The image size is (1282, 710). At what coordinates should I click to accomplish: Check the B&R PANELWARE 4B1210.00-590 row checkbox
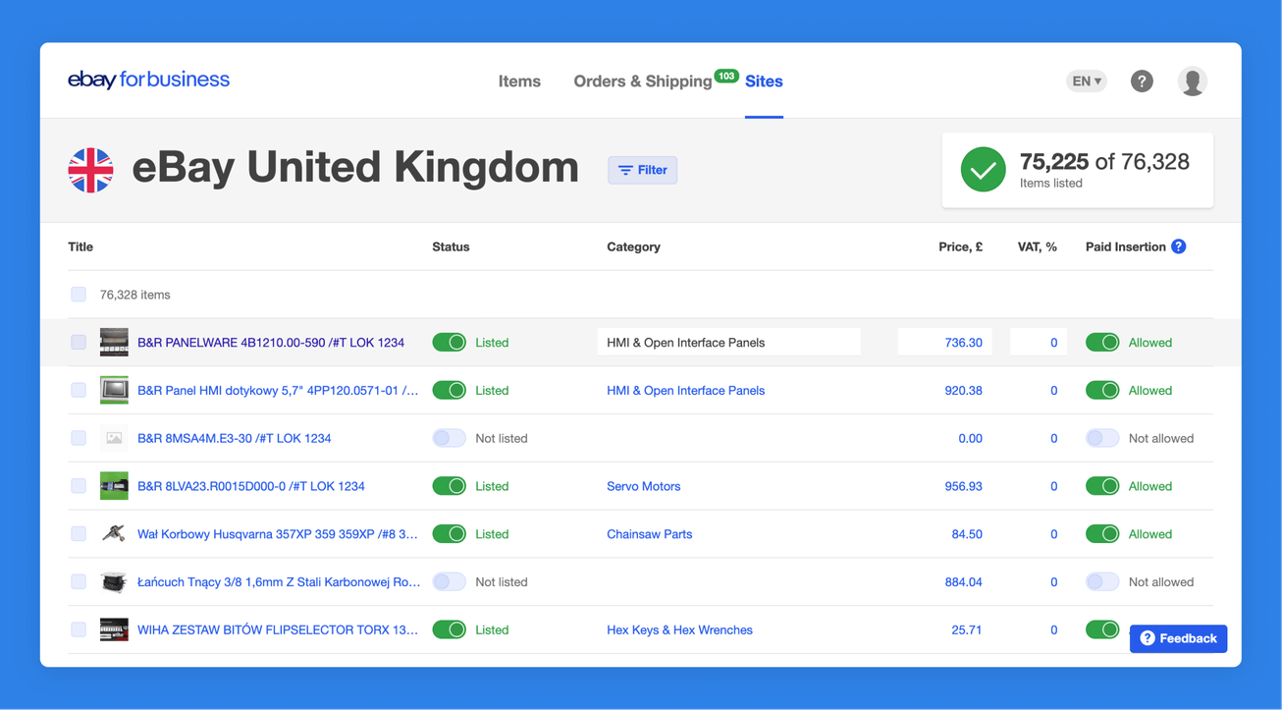pyautogui.click(x=79, y=343)
